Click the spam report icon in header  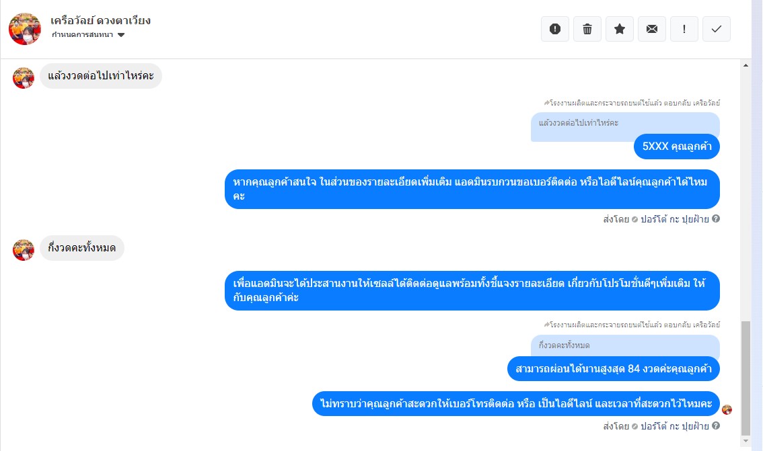554,29
